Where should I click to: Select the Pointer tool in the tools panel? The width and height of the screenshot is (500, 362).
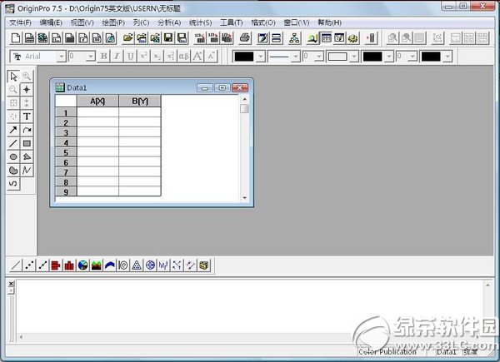click(x=13, y=77)
